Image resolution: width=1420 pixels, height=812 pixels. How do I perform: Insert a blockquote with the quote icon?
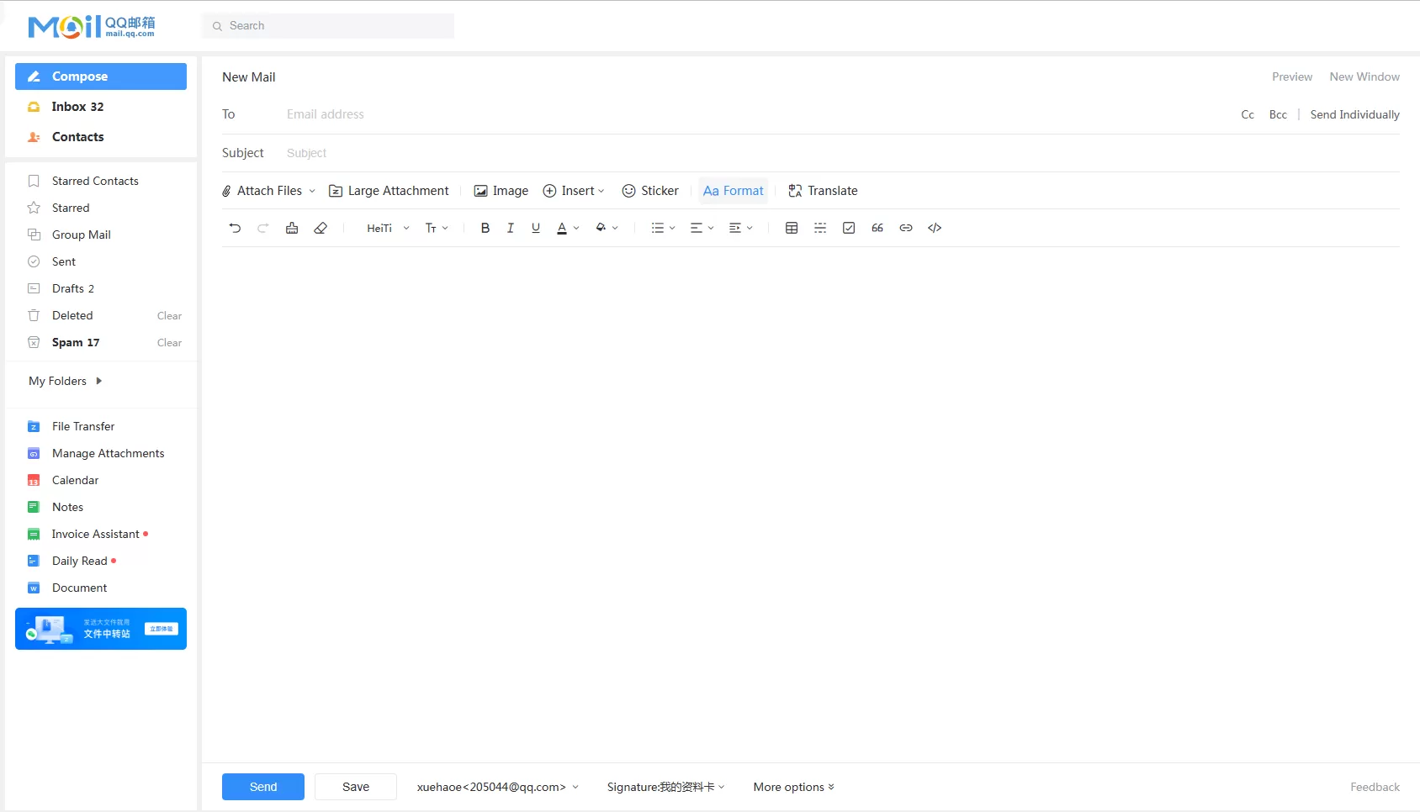[x=877, y=228]
